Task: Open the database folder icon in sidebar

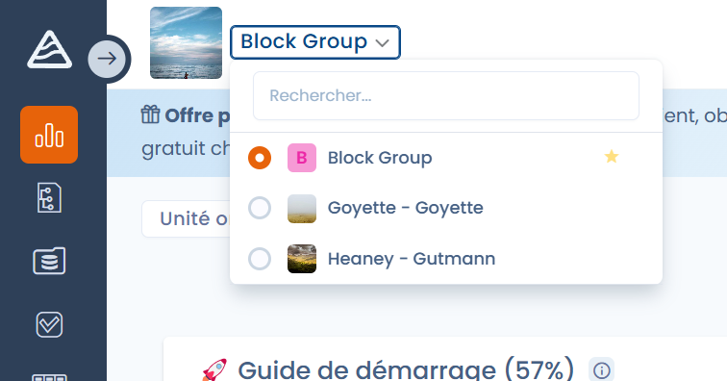Action: pos(49,261)
